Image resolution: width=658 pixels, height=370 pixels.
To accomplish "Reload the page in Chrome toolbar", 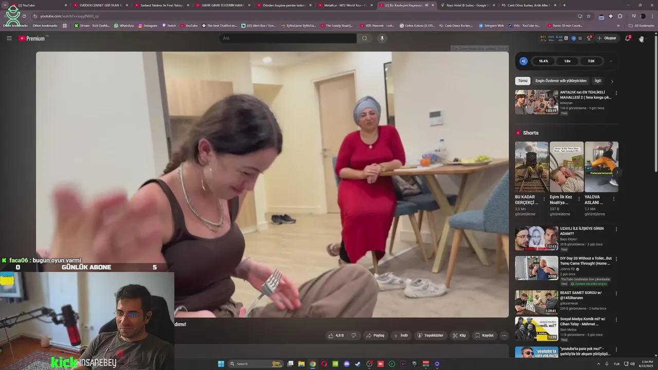I will click(24, 16).
